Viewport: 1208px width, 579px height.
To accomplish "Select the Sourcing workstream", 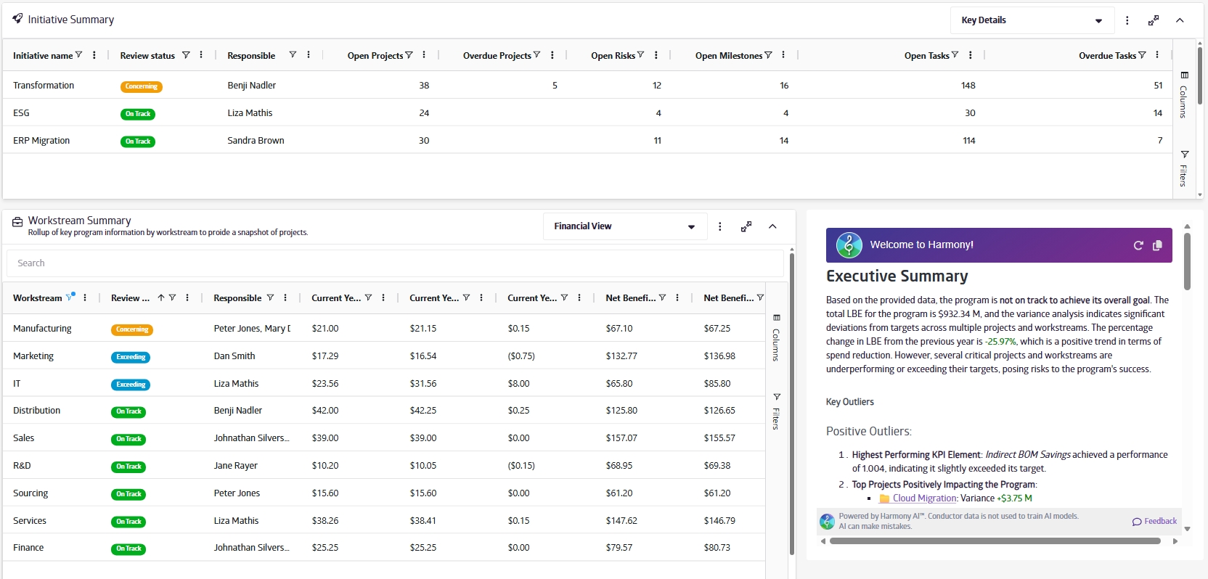I will point(384,493).
